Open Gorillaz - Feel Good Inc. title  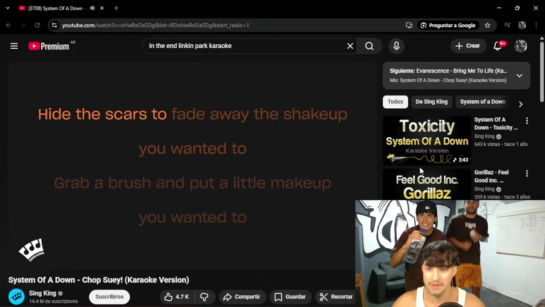491,176
